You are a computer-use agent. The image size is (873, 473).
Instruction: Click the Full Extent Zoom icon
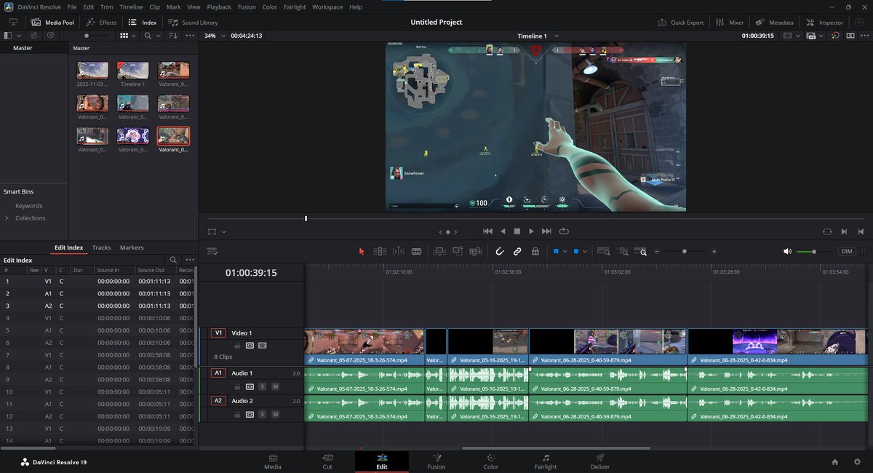click(x=604, y=251)
